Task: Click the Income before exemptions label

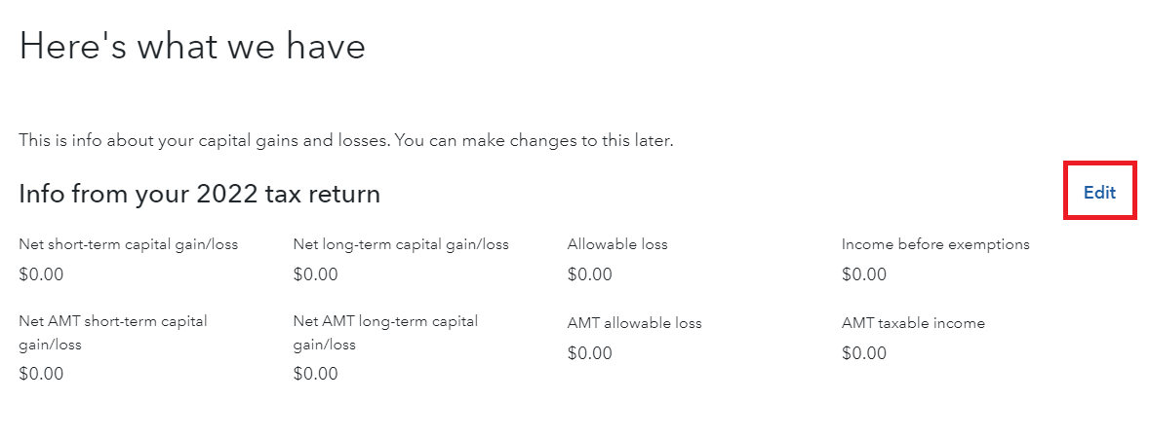Action: coord(935,244)
